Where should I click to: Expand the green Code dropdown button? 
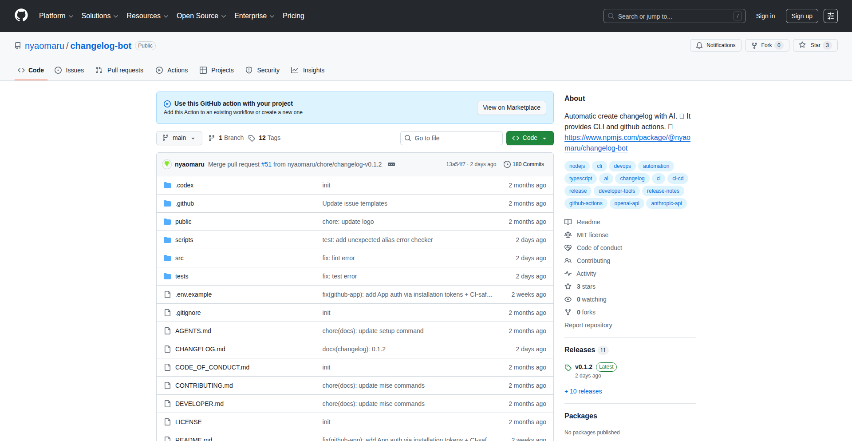coord(529,138)
